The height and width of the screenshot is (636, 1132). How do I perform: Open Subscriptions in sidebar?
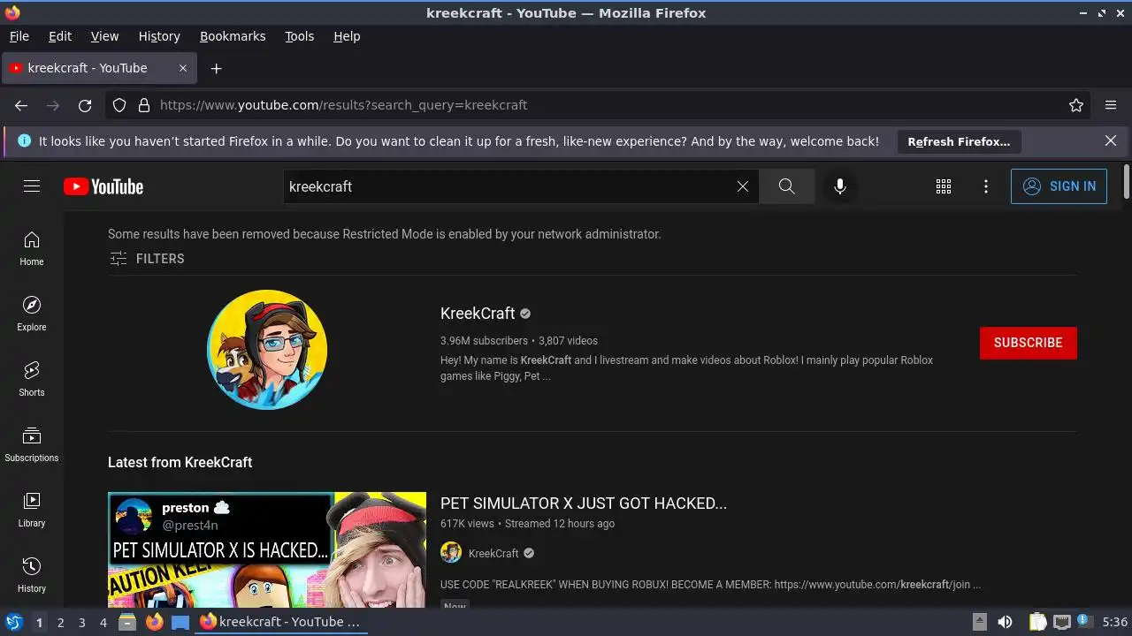tap(32, 445)
